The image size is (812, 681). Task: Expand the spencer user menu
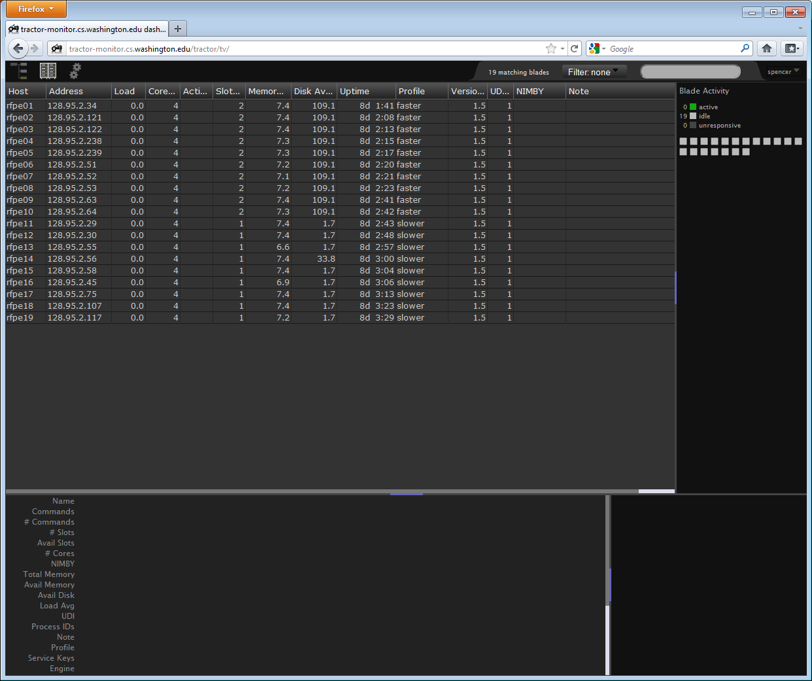coord(783,72)
